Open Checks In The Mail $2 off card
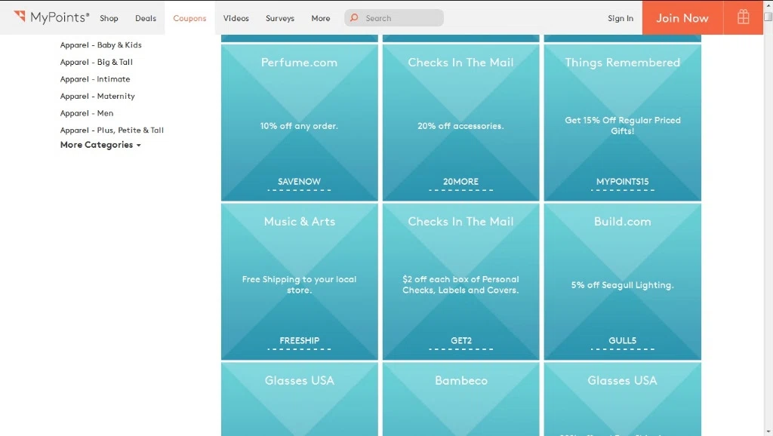 (x=460, y=281)
